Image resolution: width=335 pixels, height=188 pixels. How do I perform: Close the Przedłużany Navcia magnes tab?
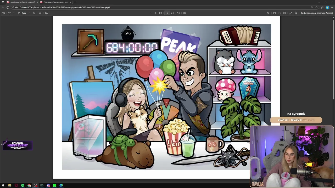click(x=70, y=2)
